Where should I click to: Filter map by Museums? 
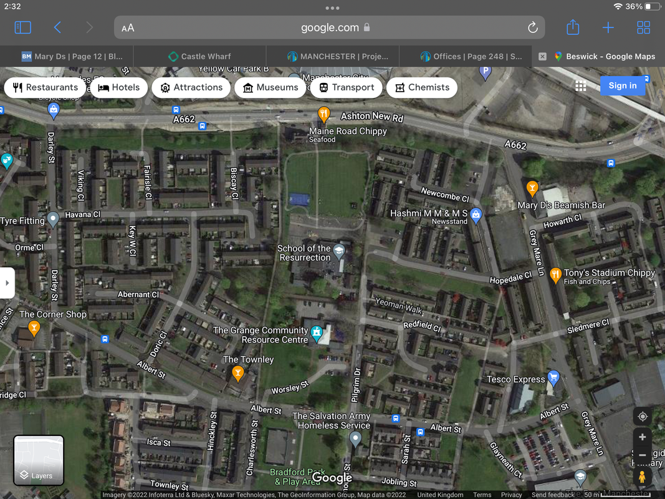(x=270, y=87)
